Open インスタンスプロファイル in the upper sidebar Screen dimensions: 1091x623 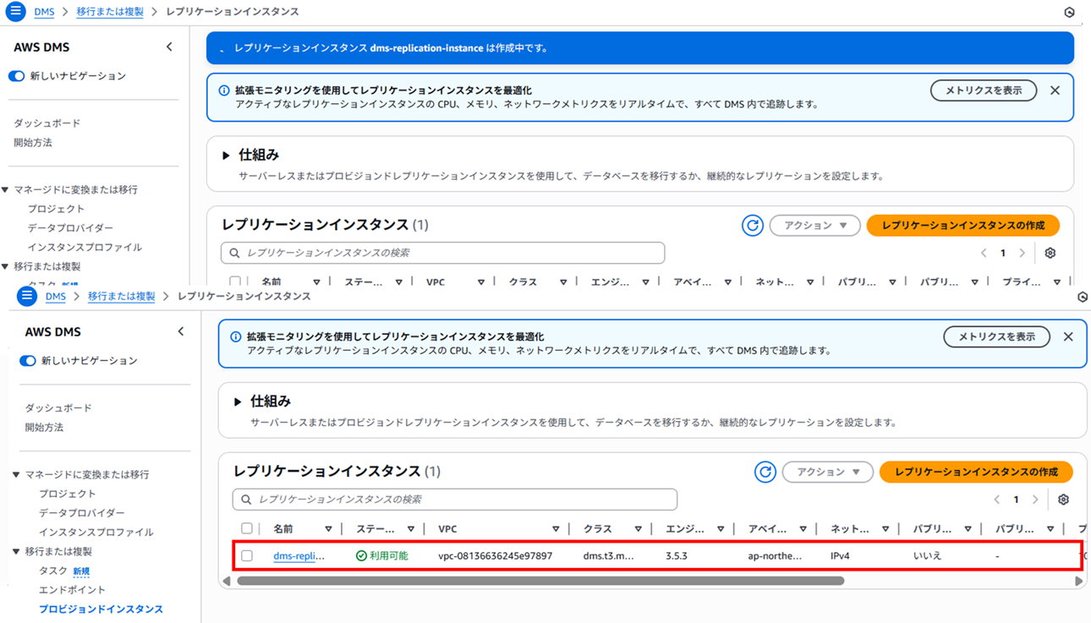85,248
